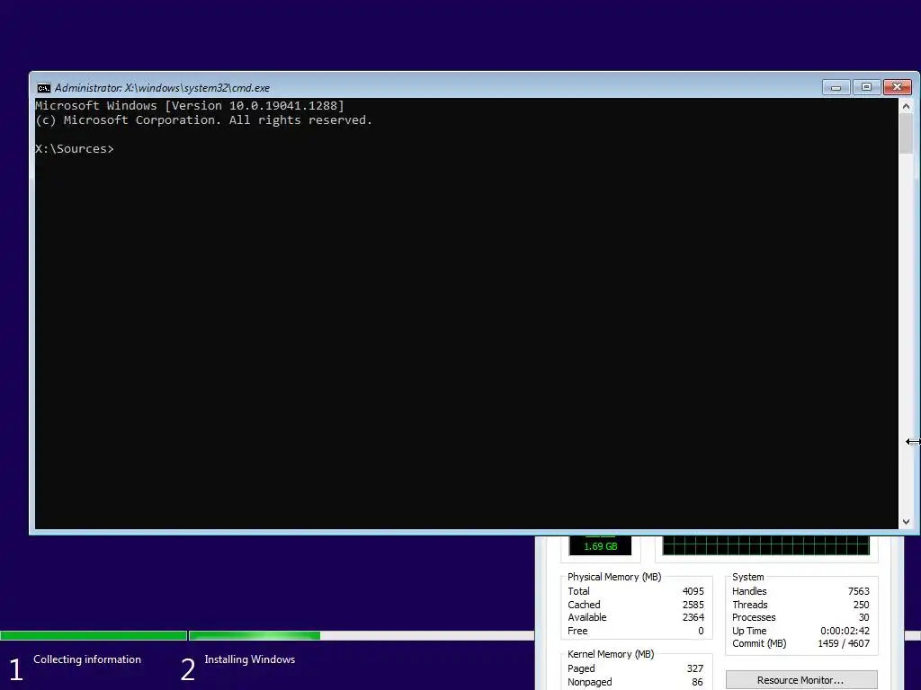Click the memory usage history graph
The width and height of the screenshot is (921, 690).
coord(766,545)
